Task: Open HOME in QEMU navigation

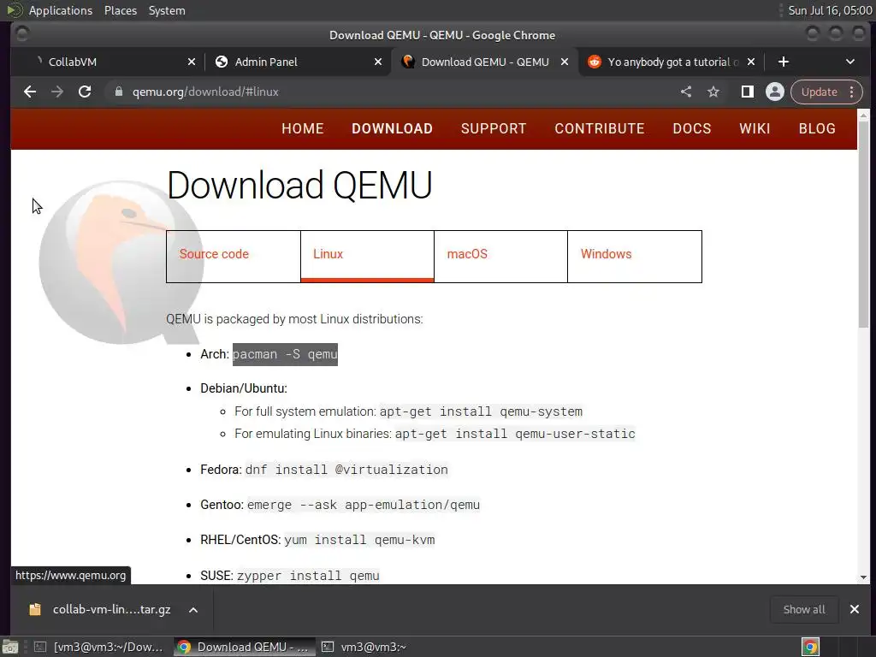Action: (303, 128)
